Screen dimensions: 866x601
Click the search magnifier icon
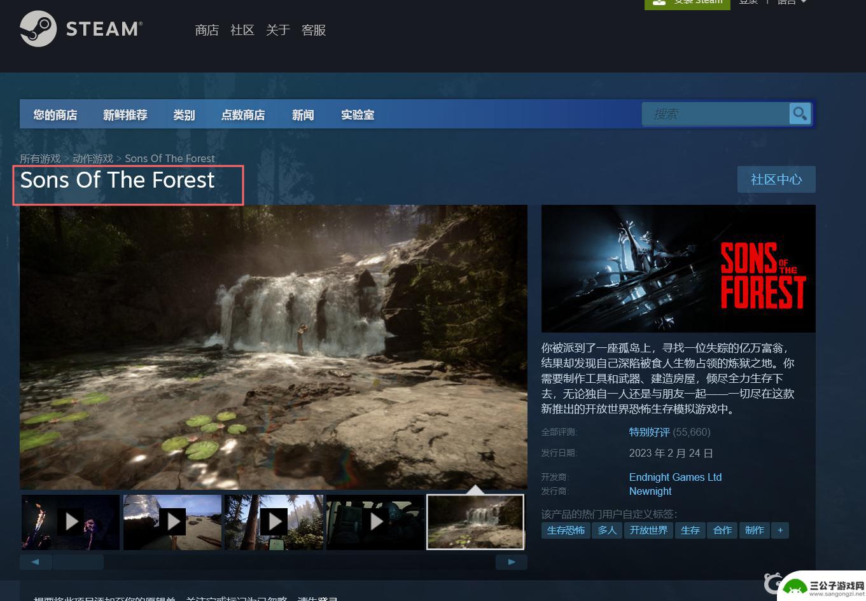(800, 114)
